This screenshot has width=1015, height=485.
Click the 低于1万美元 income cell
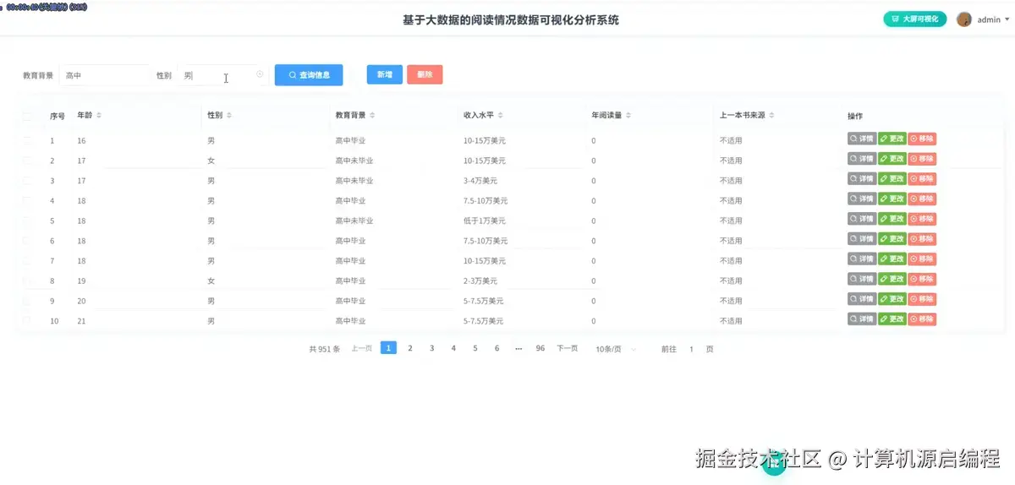[x=485, y=221]
